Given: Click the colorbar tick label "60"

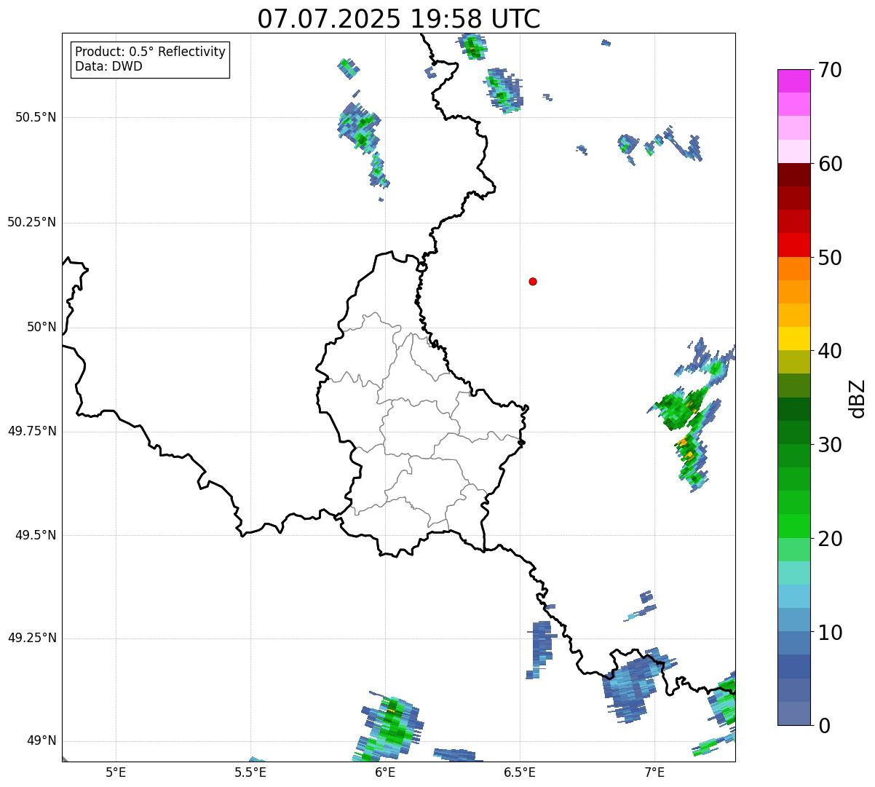Looking at the screenshot, I should [830, 164].
